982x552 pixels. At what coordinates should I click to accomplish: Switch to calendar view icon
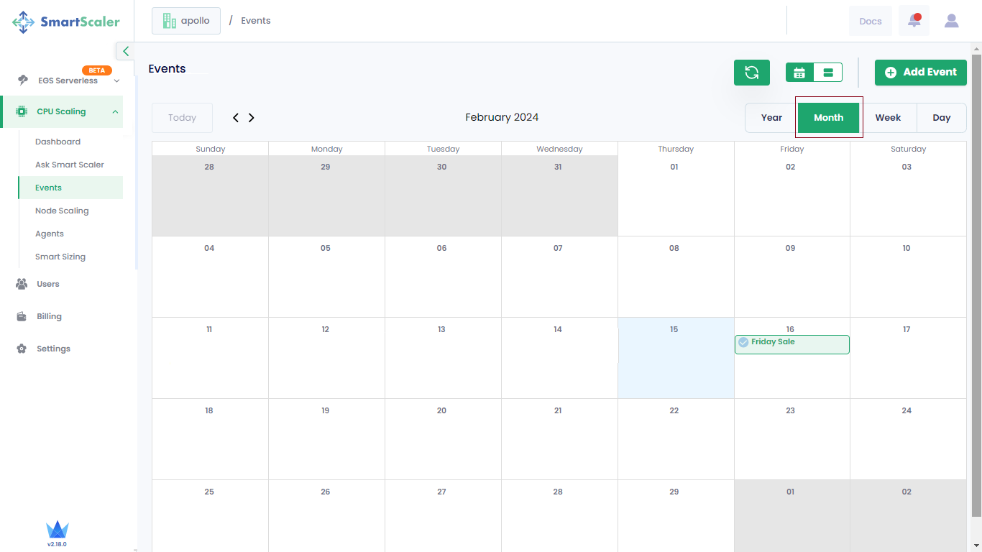[799, 73]
